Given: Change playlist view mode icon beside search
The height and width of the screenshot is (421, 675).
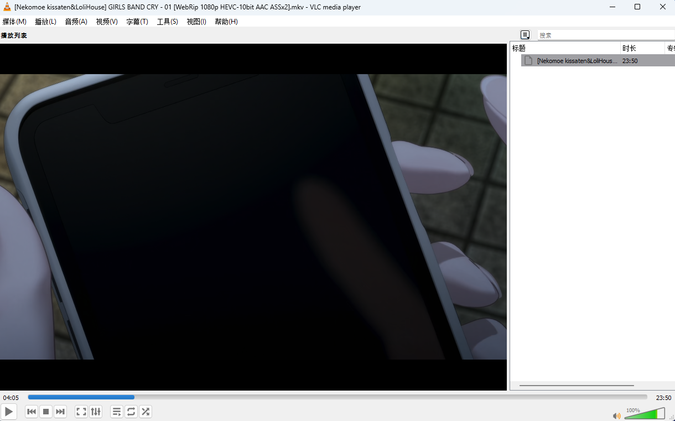Looking at the screenshot, I should click(525, 35).
